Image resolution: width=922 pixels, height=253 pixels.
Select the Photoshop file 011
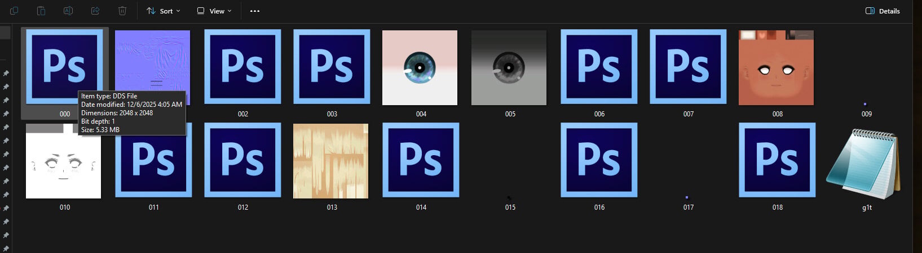pos(153,161)
